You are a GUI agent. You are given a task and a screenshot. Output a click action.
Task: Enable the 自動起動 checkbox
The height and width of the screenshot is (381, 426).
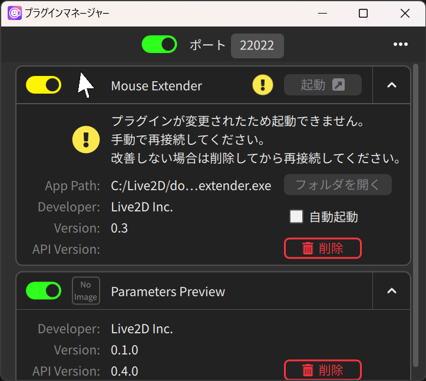(296, 217)
